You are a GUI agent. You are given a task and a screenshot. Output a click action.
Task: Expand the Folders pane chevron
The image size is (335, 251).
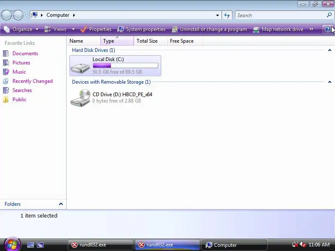[x=61, y=204]
